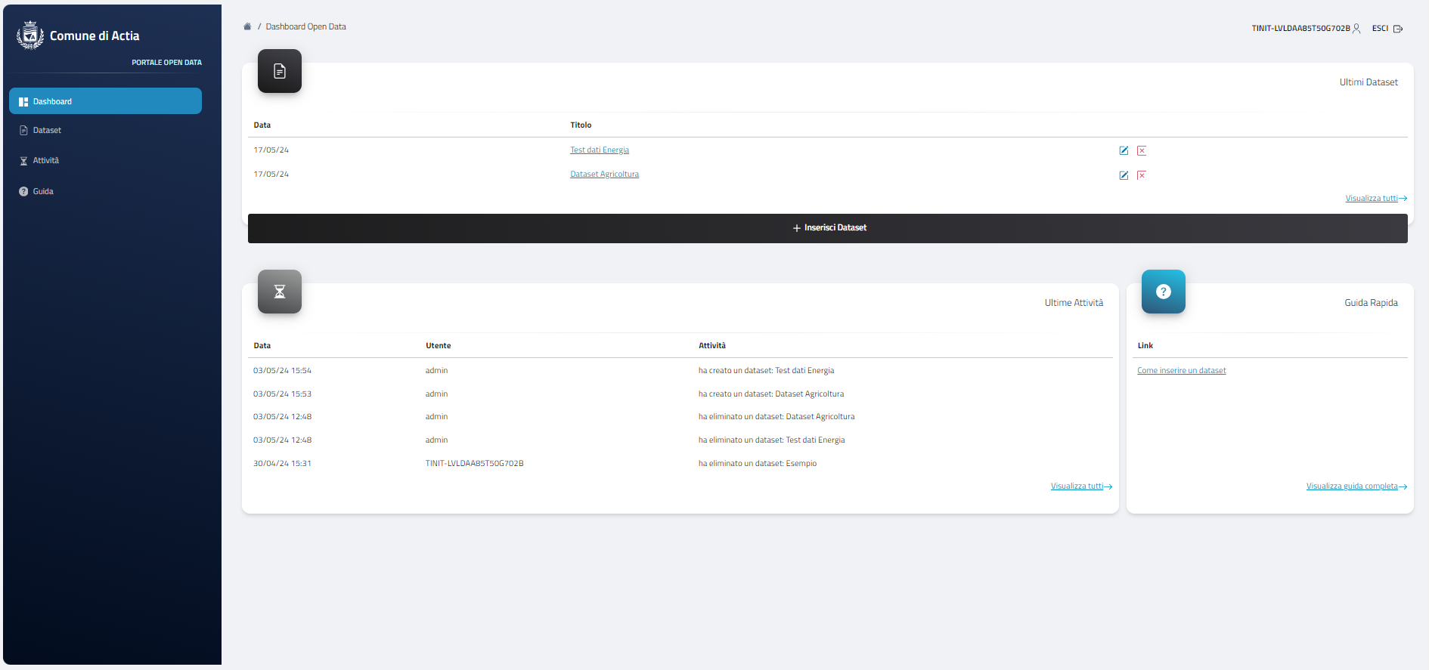The image size is (1429, 670).
Task: Open the Dashboard sidebar menu item
Action: pos(105,101)
